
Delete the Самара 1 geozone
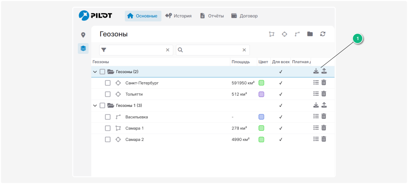coord(324,128)
